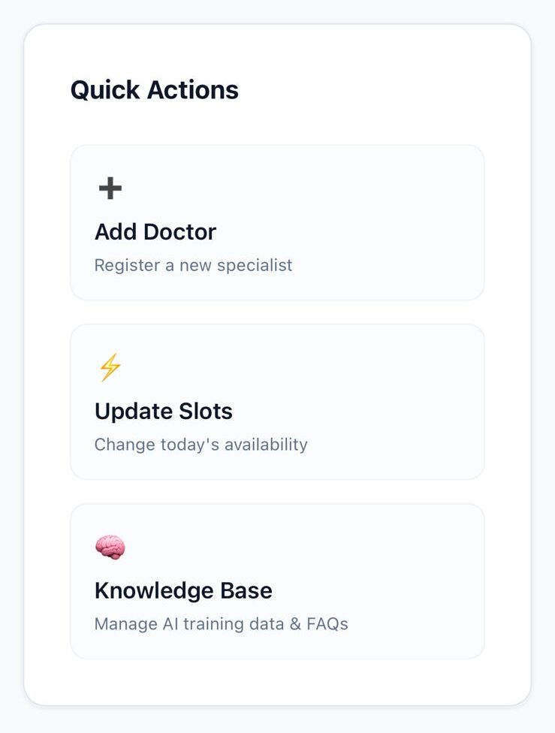Click the word "specialist" under Add Doctor
Image resolution: width=555 pixels, height=733 pixels.
click(x=257, y=265)
